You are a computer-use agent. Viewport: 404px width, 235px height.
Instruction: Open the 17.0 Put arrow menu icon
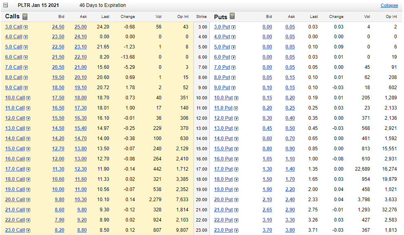pyautogui.click(x=236, y=169)
